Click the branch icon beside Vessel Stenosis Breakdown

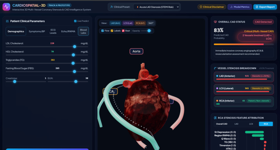(x=215, y=68)
